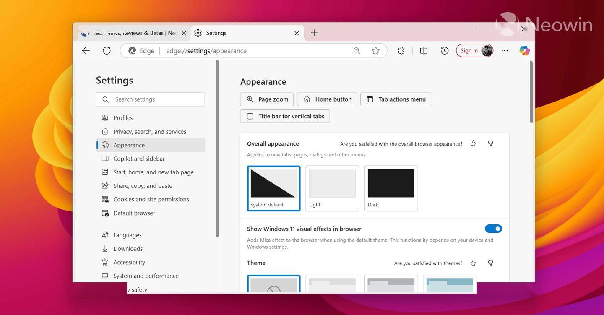Reload the page with the refresh icon
The image size is (604, 315).
[x=107, y=51]
